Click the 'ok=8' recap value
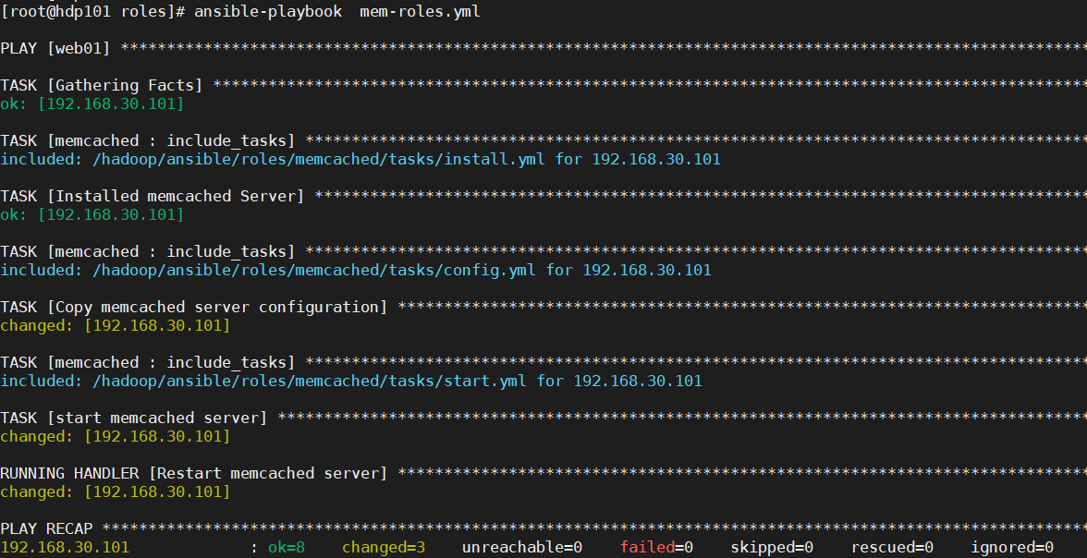Screen dimensions: 1087x558 tap(287, 548)
